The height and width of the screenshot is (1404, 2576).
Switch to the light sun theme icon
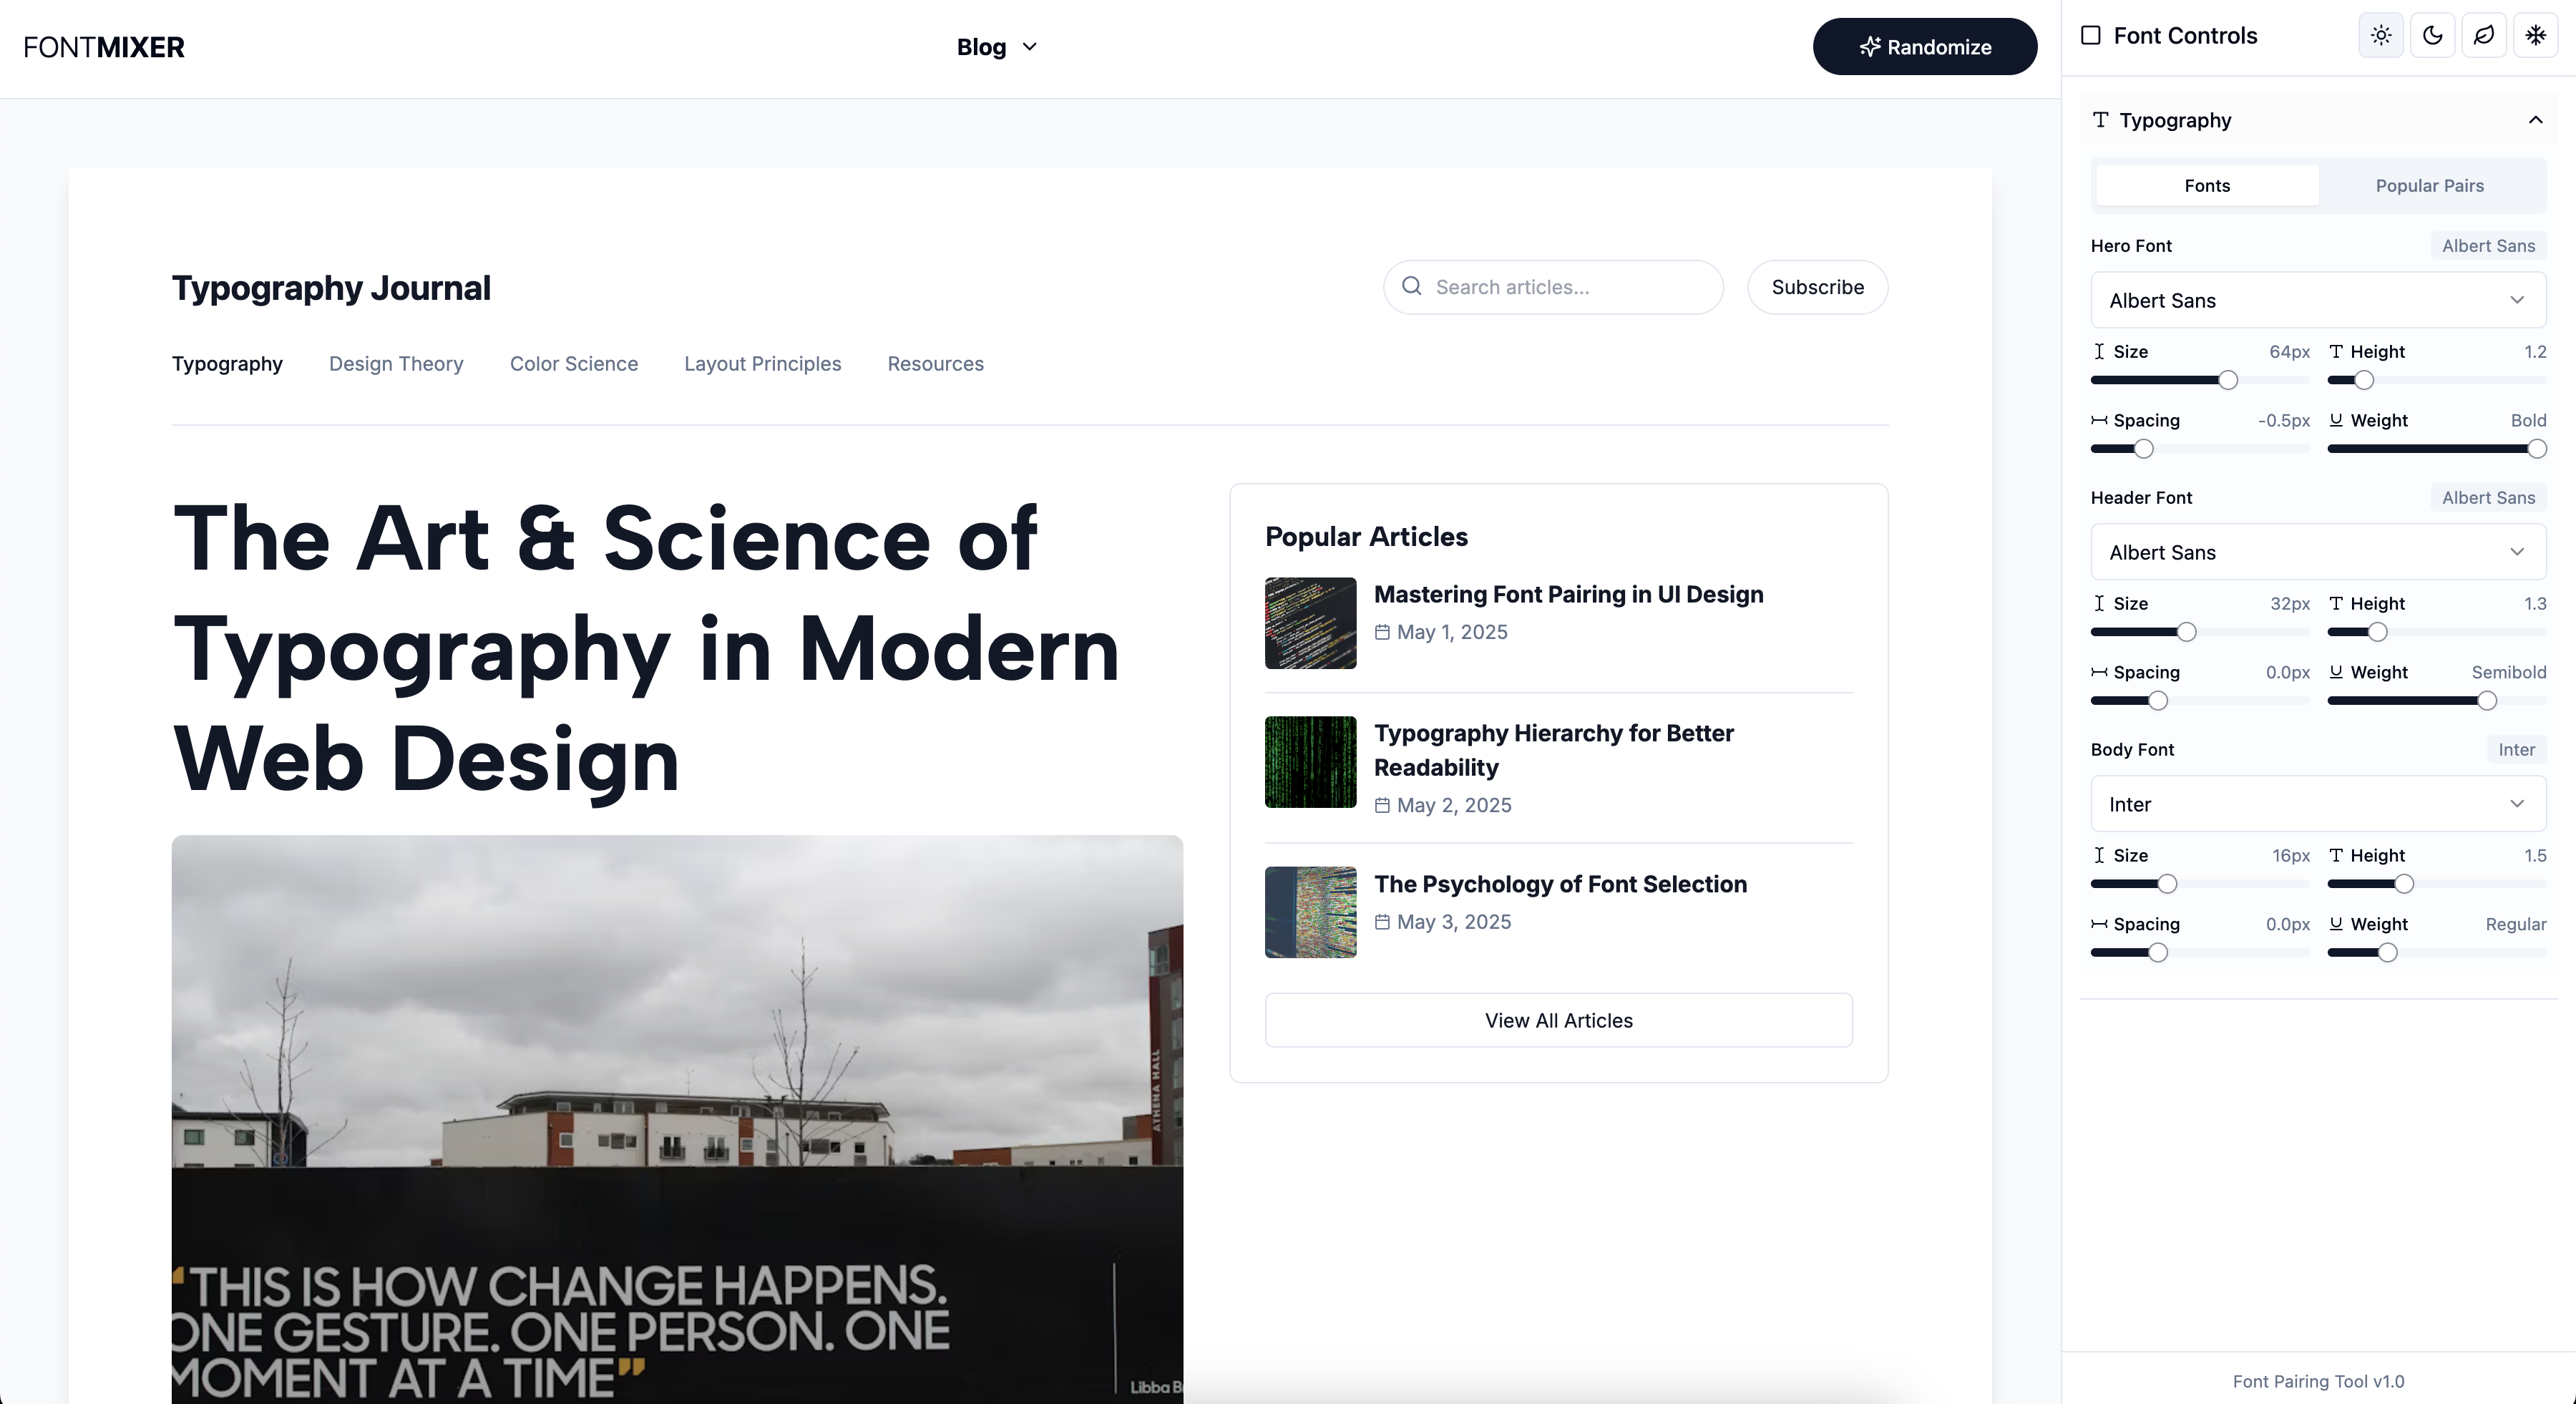pyautogui.click(x=2381, y=36)
